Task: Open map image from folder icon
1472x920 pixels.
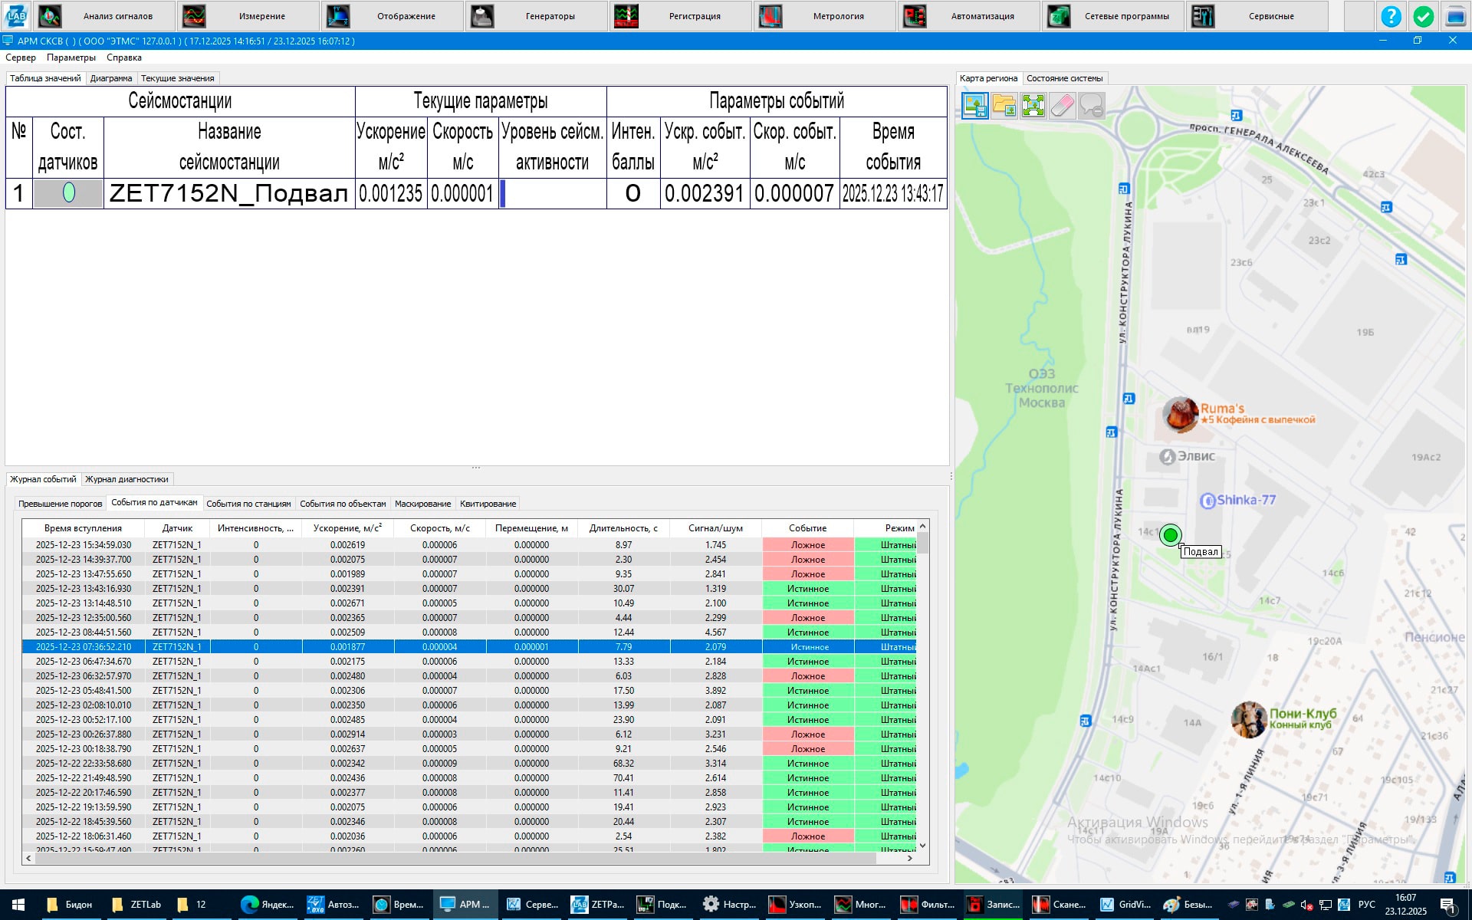Action: click(1004, 105)
